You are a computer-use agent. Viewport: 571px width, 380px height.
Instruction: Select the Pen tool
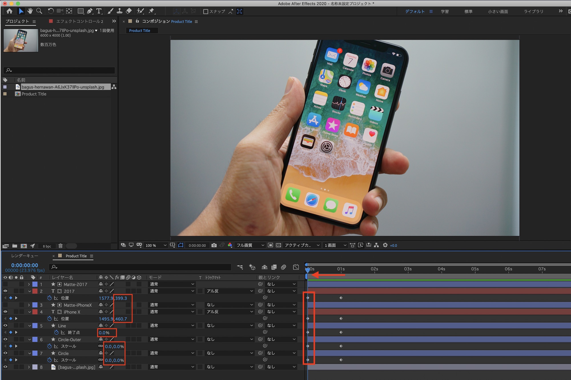click(90, 11)
